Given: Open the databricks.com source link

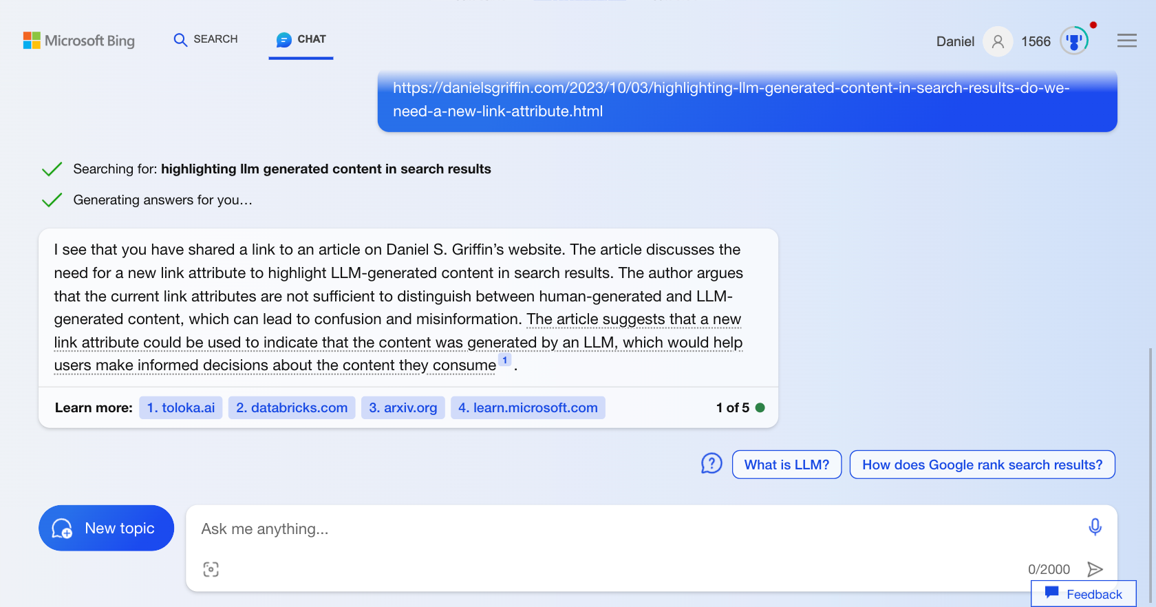Looking at the screenshot, I should tap(292, 407).
